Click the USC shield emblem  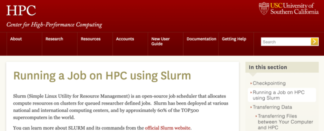pyautogui.click(x=264, y=8)
